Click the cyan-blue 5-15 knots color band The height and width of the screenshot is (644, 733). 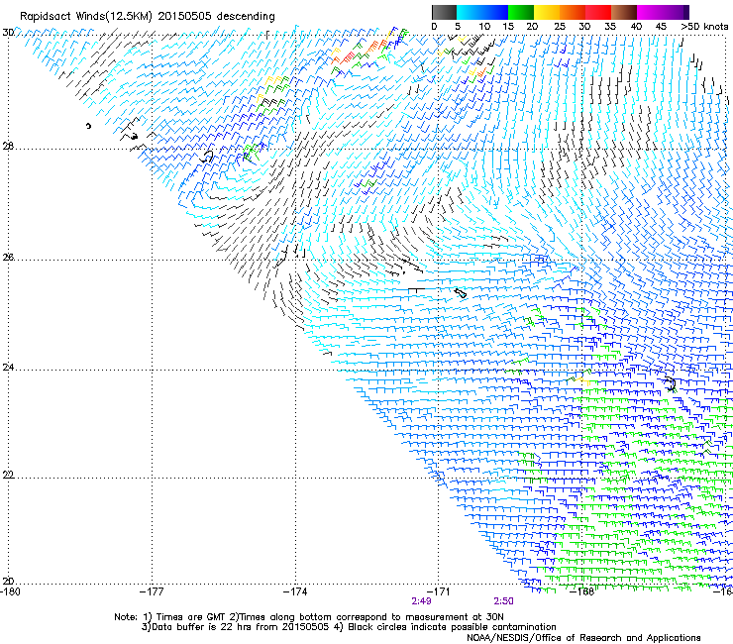(482, 12)
